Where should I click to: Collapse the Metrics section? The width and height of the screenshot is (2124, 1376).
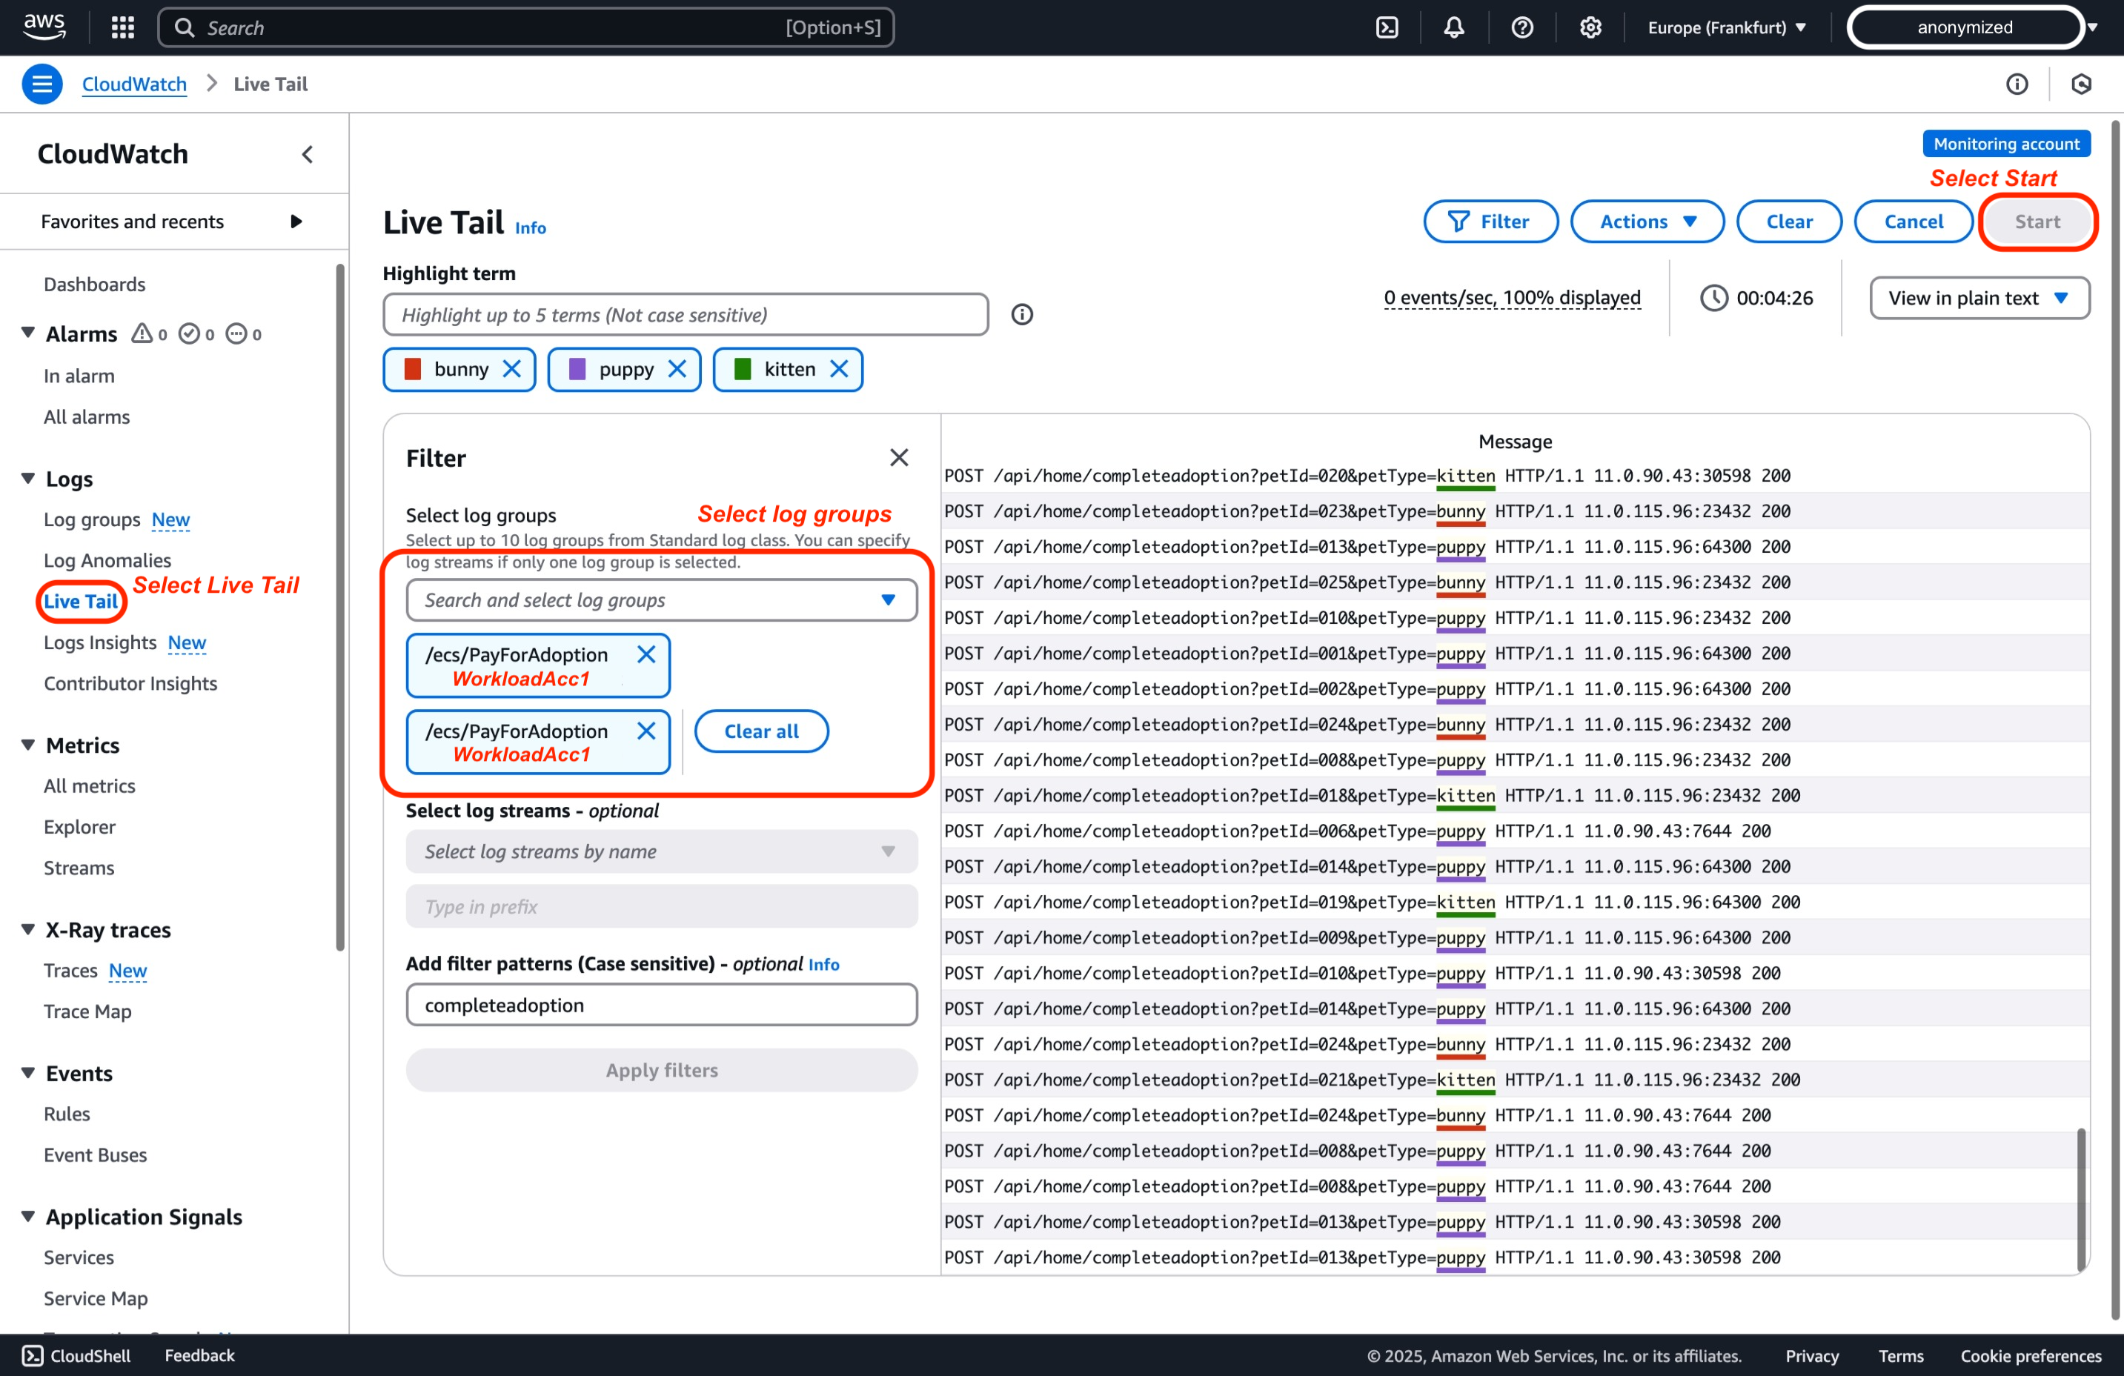pyautogui.click(x=27, y=745)
